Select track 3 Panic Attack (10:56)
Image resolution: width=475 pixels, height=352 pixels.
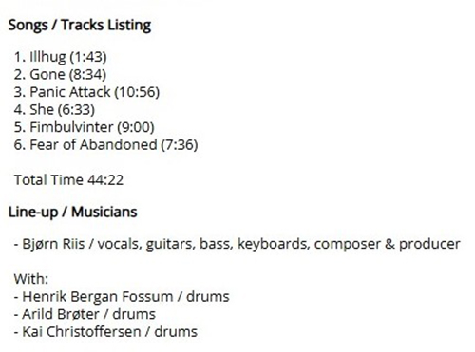click(86, 92)
